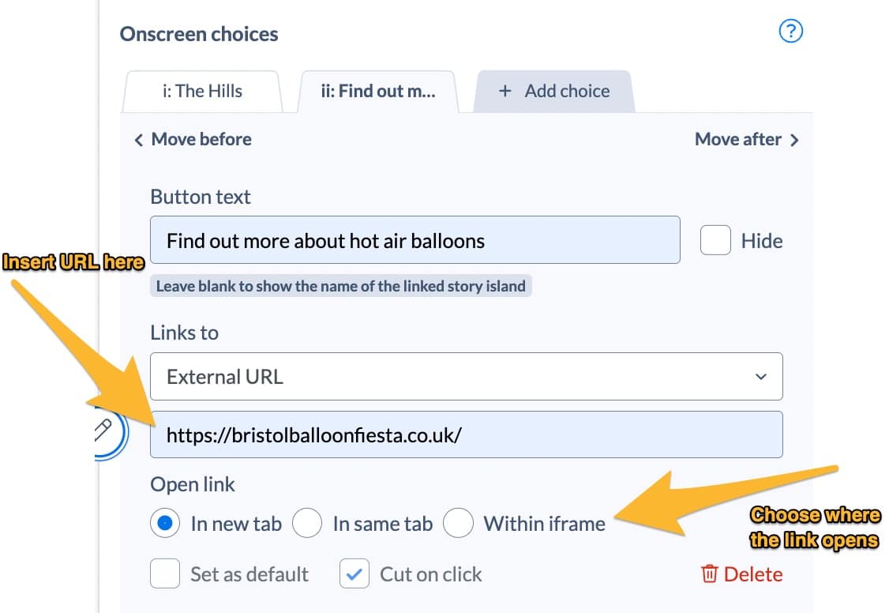
Task: Click the pencil edit icon
Action: (x=103, y=431)
